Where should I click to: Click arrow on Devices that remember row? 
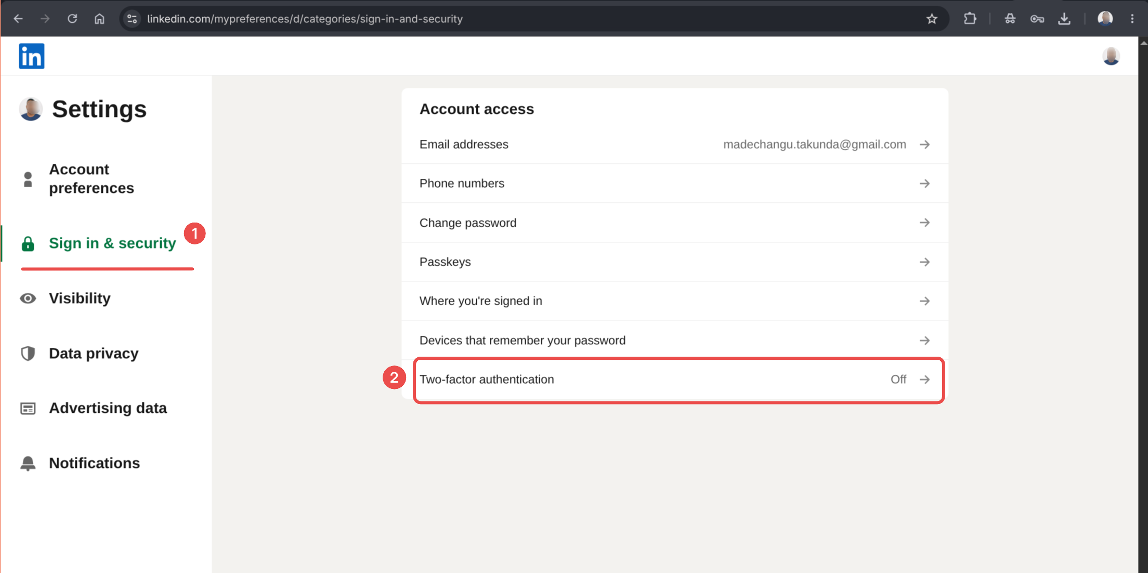pos(924,341)
